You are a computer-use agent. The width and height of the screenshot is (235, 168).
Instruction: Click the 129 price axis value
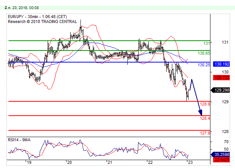point(225,102)
